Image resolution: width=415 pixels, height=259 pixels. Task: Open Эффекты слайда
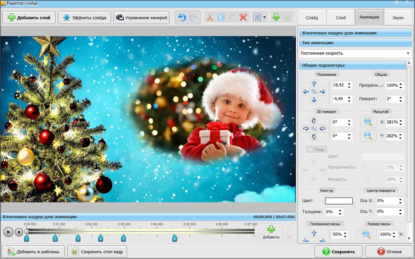pos(84,18)
